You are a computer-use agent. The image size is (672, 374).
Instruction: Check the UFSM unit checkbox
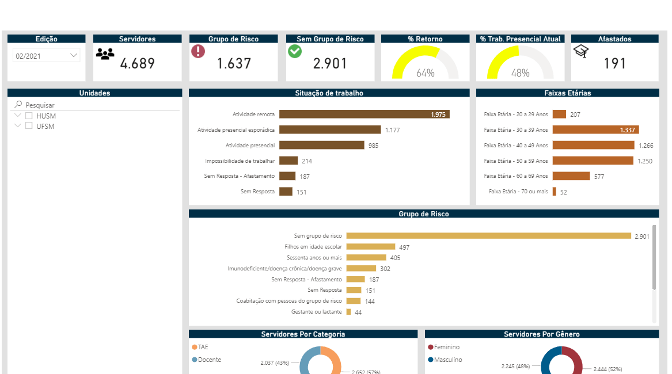29,126
